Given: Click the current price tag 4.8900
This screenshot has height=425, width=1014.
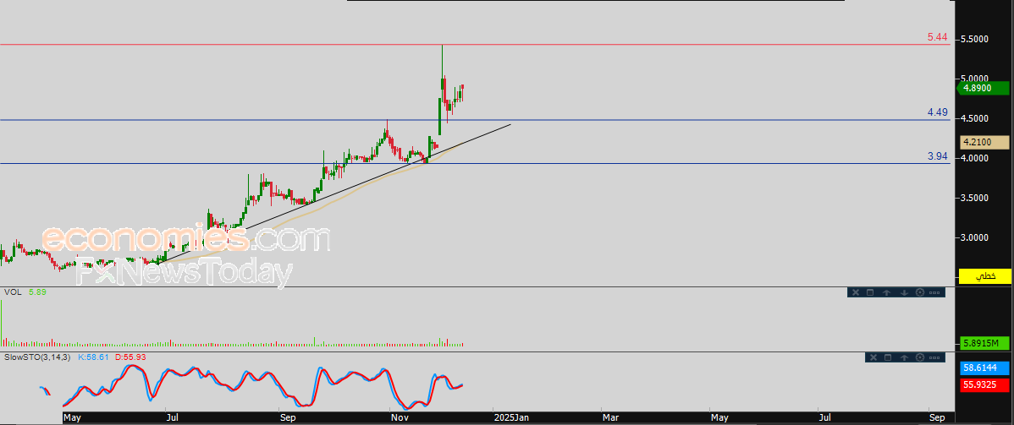Looking at the screenshot, I should pos(982,88).
